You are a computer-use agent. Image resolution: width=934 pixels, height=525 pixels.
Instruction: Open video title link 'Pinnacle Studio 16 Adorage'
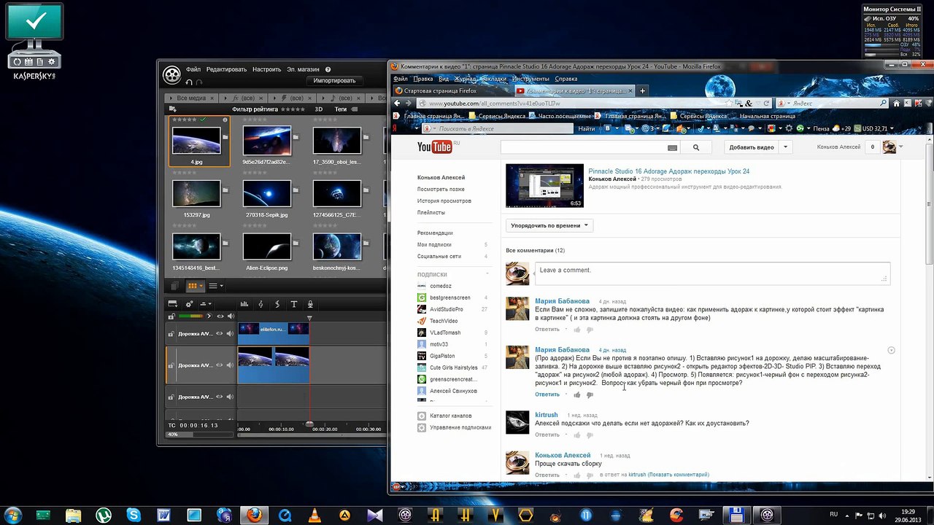[669, 171]
